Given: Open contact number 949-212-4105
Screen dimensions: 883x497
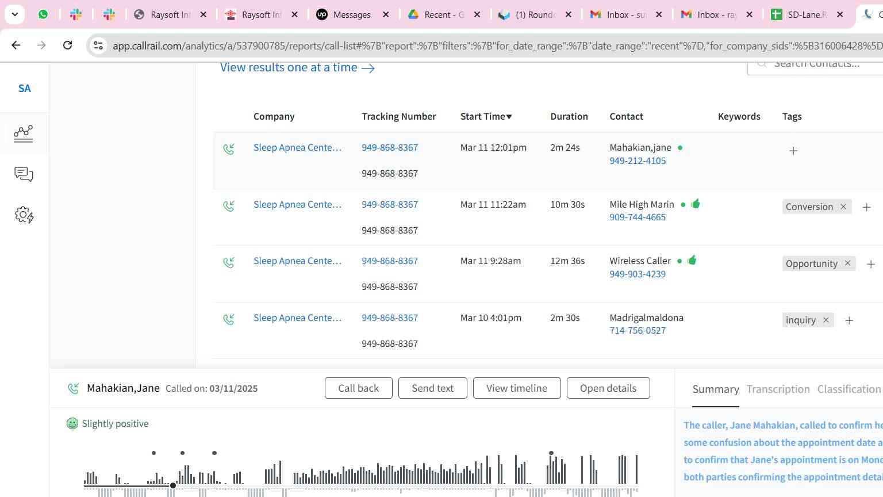Looking at the screenshot, I should (638, 160).
